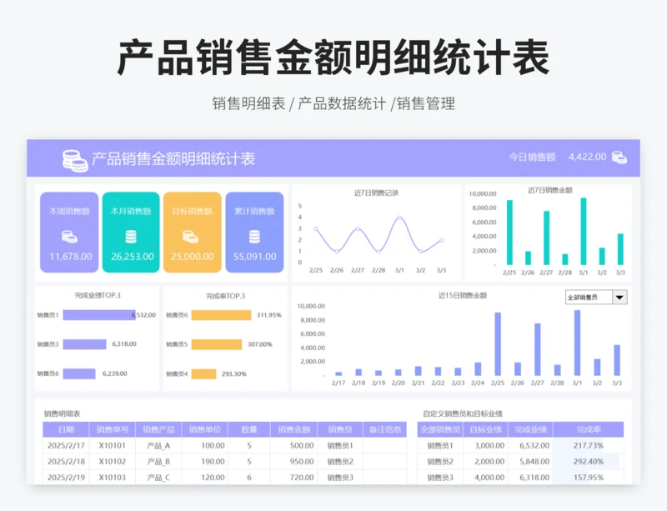Image resolution: width=667 pixels, height=511 pixels.
Task: Select the 本月销售额 26,253.00 card
Action: (131, 233)
